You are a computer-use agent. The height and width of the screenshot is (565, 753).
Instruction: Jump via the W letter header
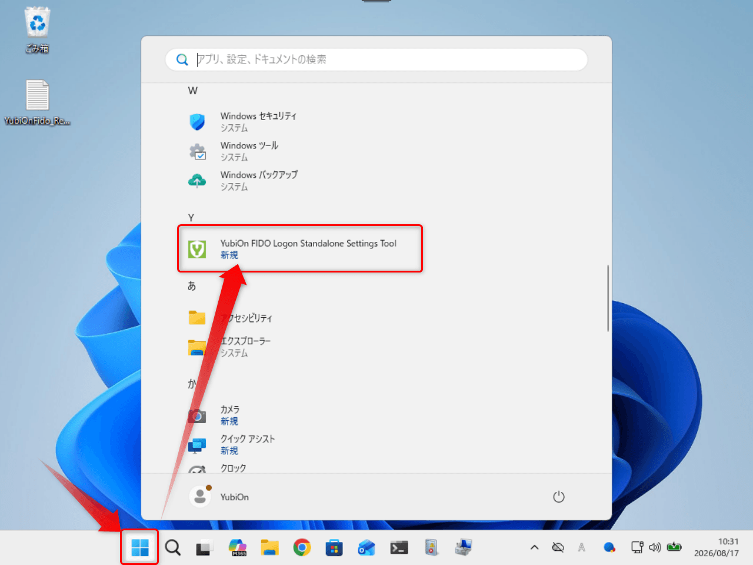click(193, 91)
